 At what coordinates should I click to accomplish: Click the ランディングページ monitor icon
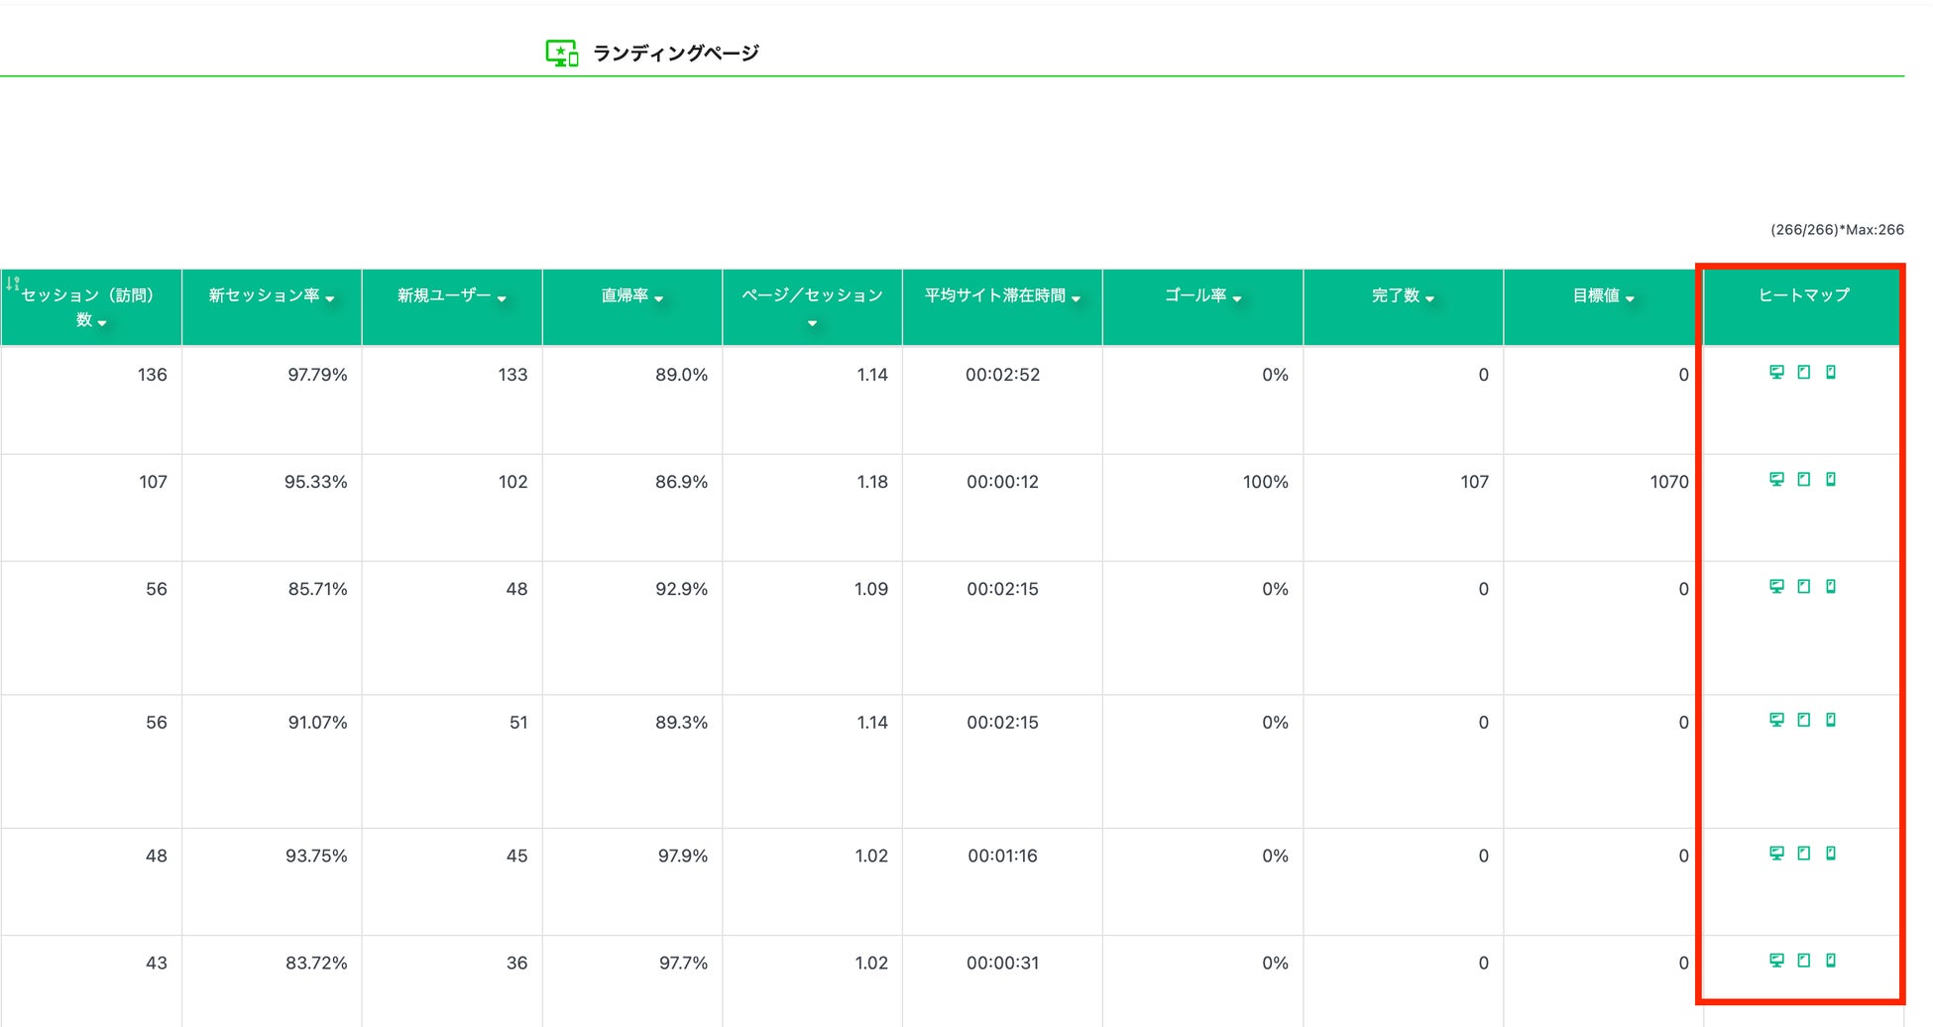pyautogui.click(x=561, y=54)
